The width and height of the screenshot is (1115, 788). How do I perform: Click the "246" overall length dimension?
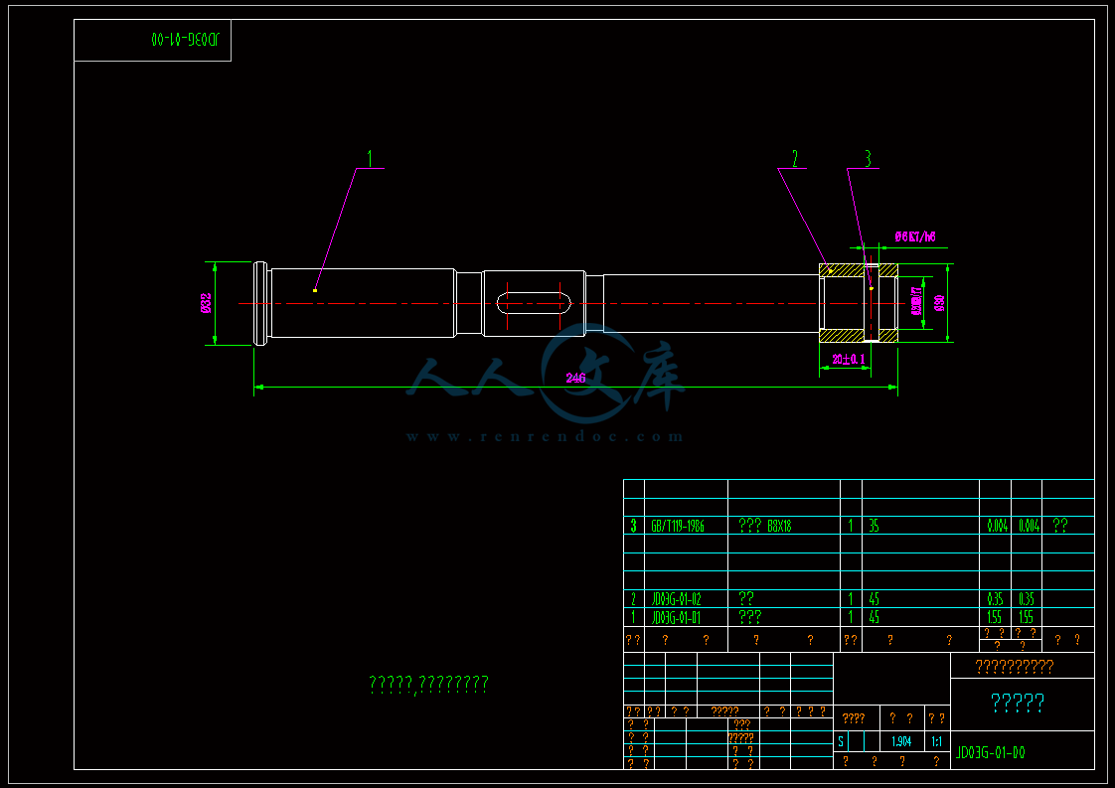[x=575, y=378]
